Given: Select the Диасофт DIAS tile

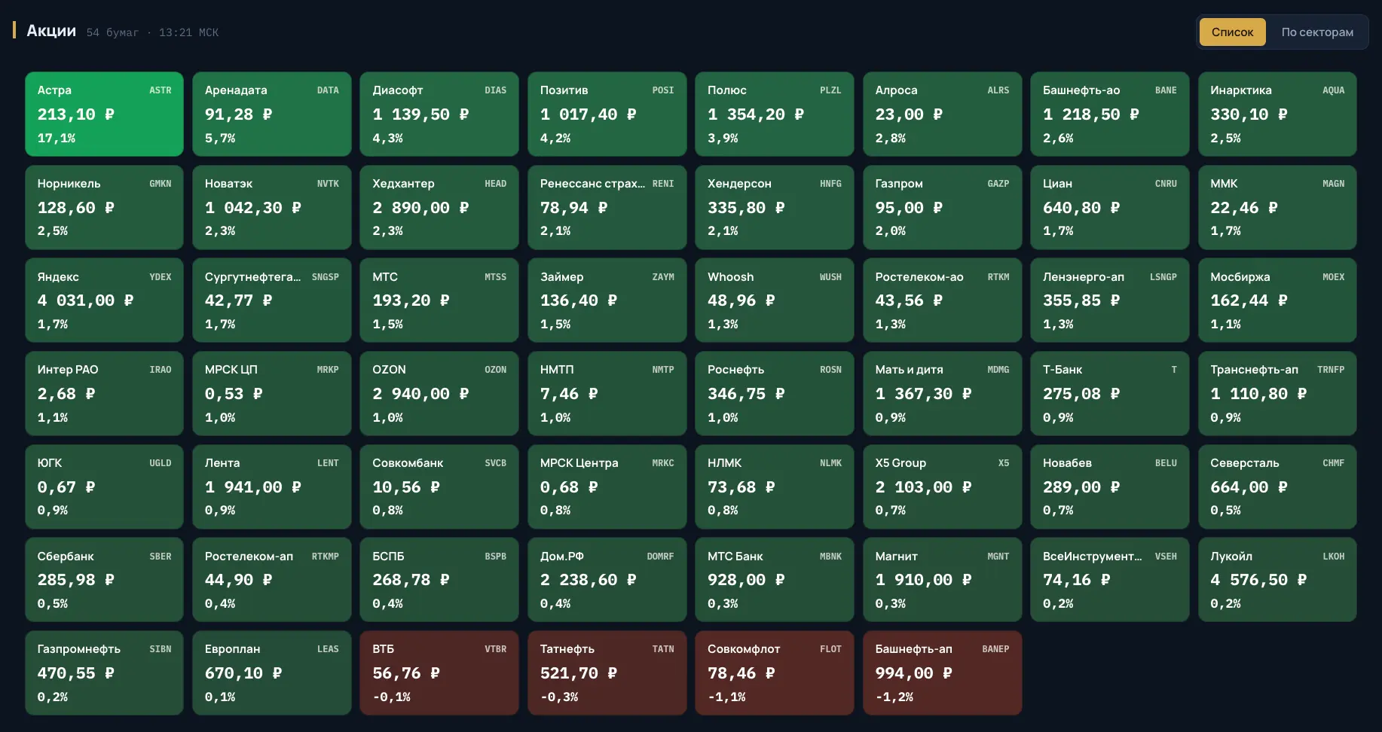Looking at the screenshot, I should [x=439, y=114].
